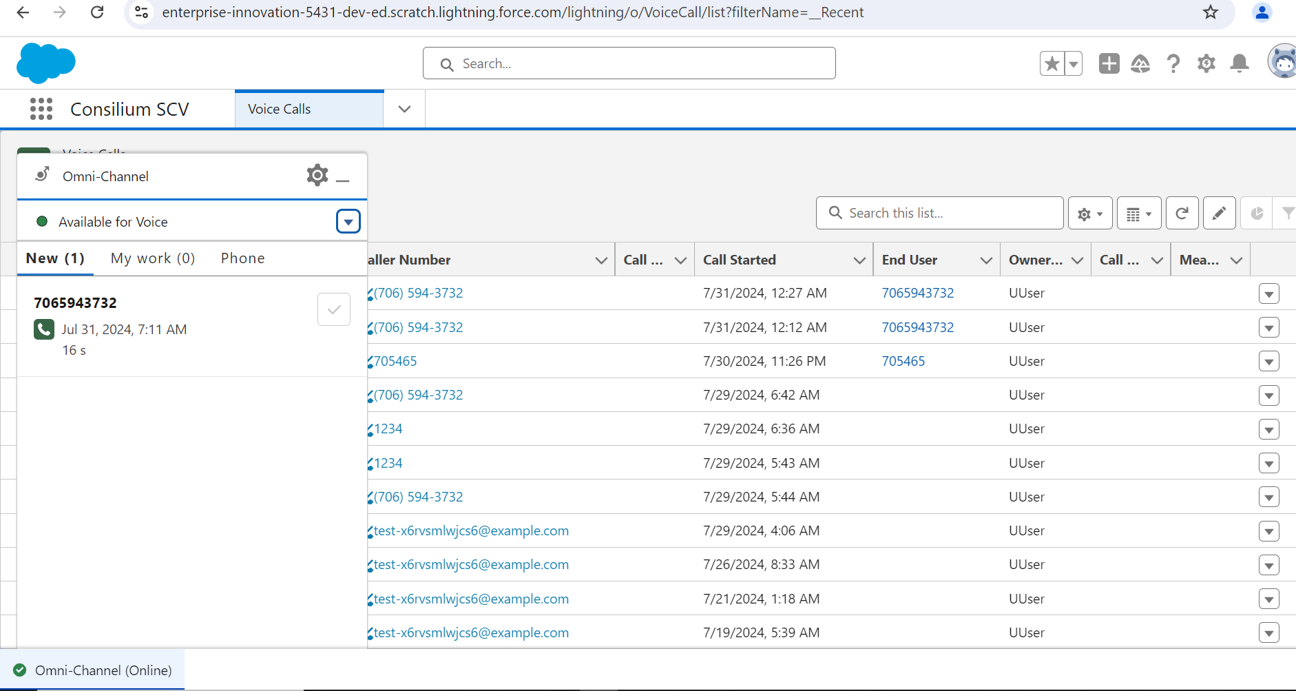Open the Voice Calls tab chevron menu

(404, 109)
